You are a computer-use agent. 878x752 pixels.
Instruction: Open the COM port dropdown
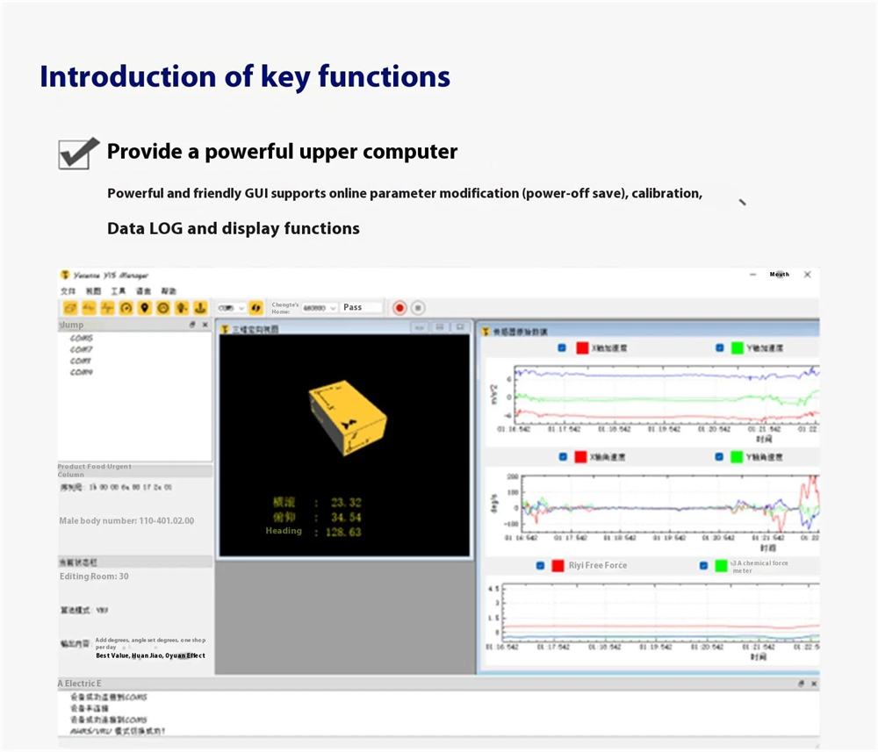[x=232, y=308]
